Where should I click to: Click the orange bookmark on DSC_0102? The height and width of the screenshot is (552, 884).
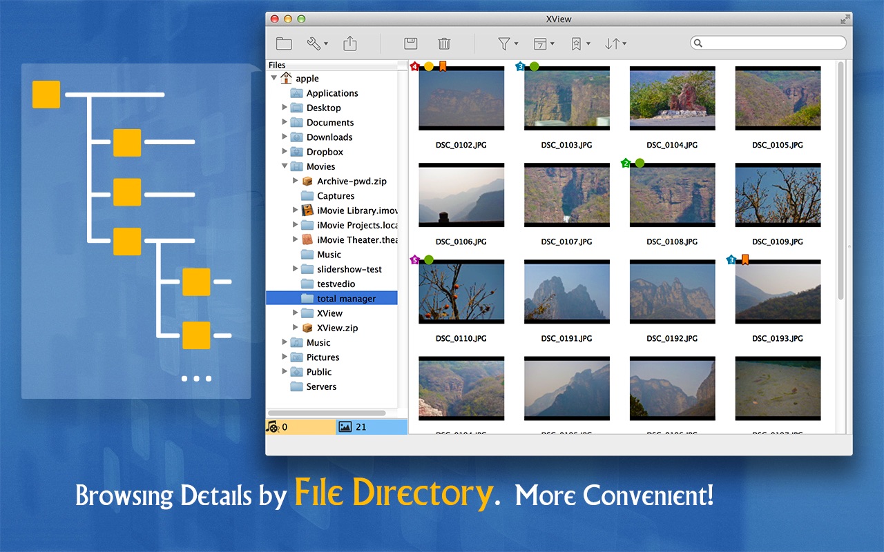tap(443, 66)
